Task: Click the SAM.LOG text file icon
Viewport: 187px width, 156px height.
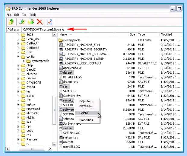Action: tap(61, 91)
